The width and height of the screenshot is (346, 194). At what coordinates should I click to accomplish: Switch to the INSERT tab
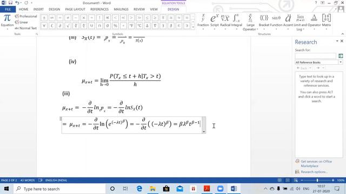(38, 9)
